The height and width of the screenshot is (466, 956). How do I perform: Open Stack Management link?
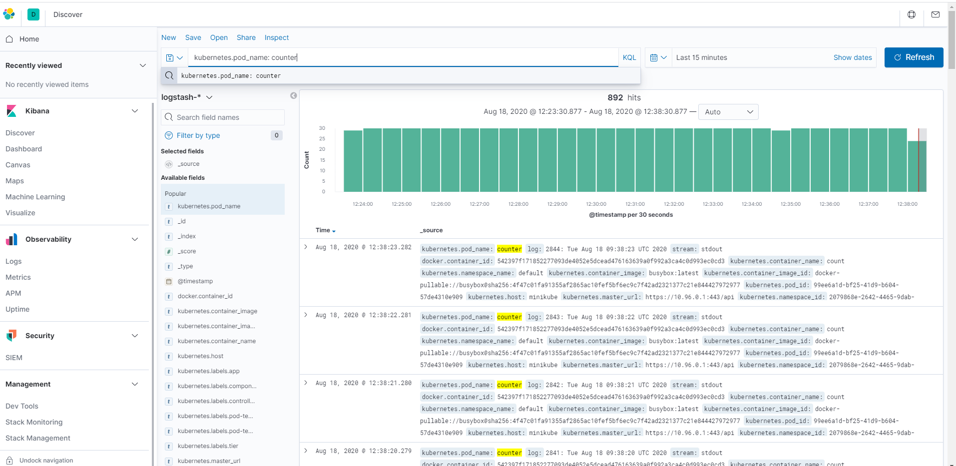[38, 438]
